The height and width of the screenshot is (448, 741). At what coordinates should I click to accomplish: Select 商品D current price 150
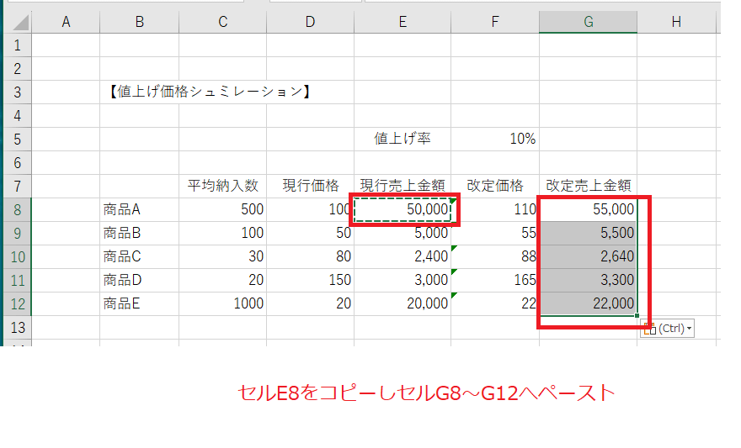coord(310,280)
